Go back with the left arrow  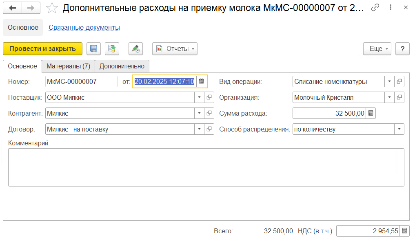[12, 8]
